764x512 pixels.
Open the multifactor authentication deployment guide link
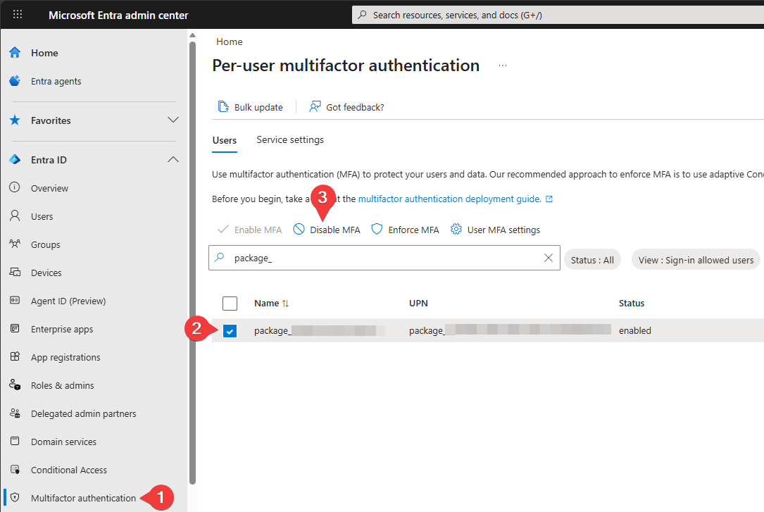point(449,199)
